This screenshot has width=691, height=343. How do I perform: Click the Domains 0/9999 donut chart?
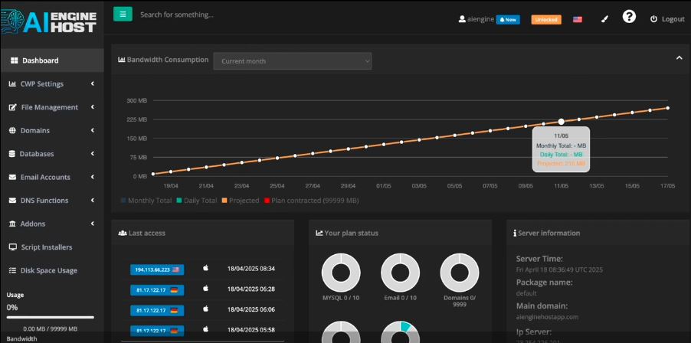[x=460, y=273]
